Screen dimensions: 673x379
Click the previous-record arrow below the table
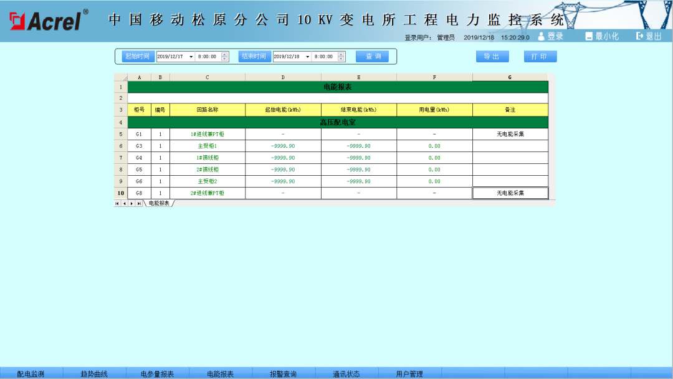pyautogui.click(x=125, y=203)
